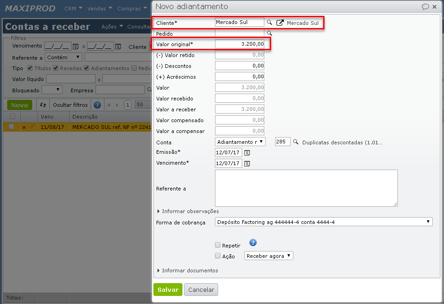
Task: Click the Emissão date field
Action: [x=229, y=152]
